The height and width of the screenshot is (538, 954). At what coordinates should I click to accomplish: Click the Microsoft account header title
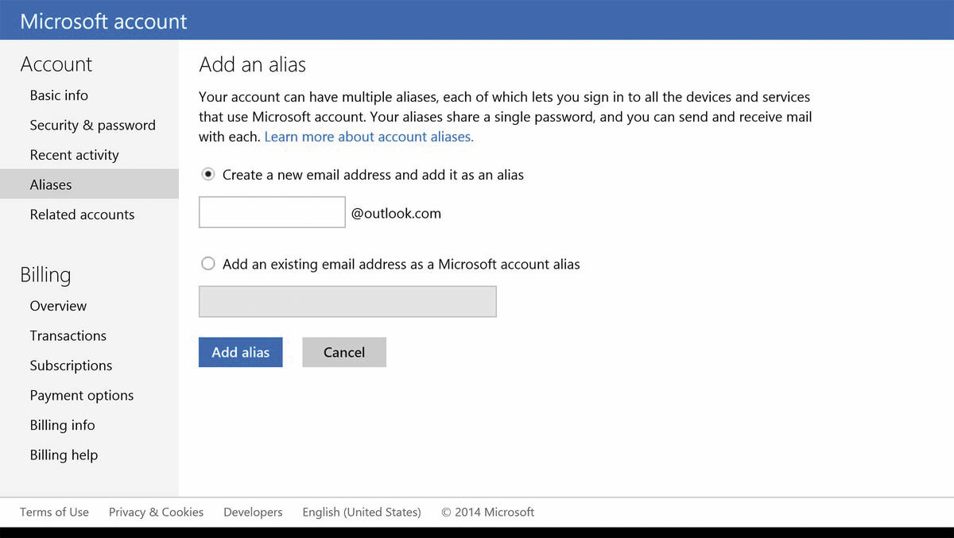103,21
